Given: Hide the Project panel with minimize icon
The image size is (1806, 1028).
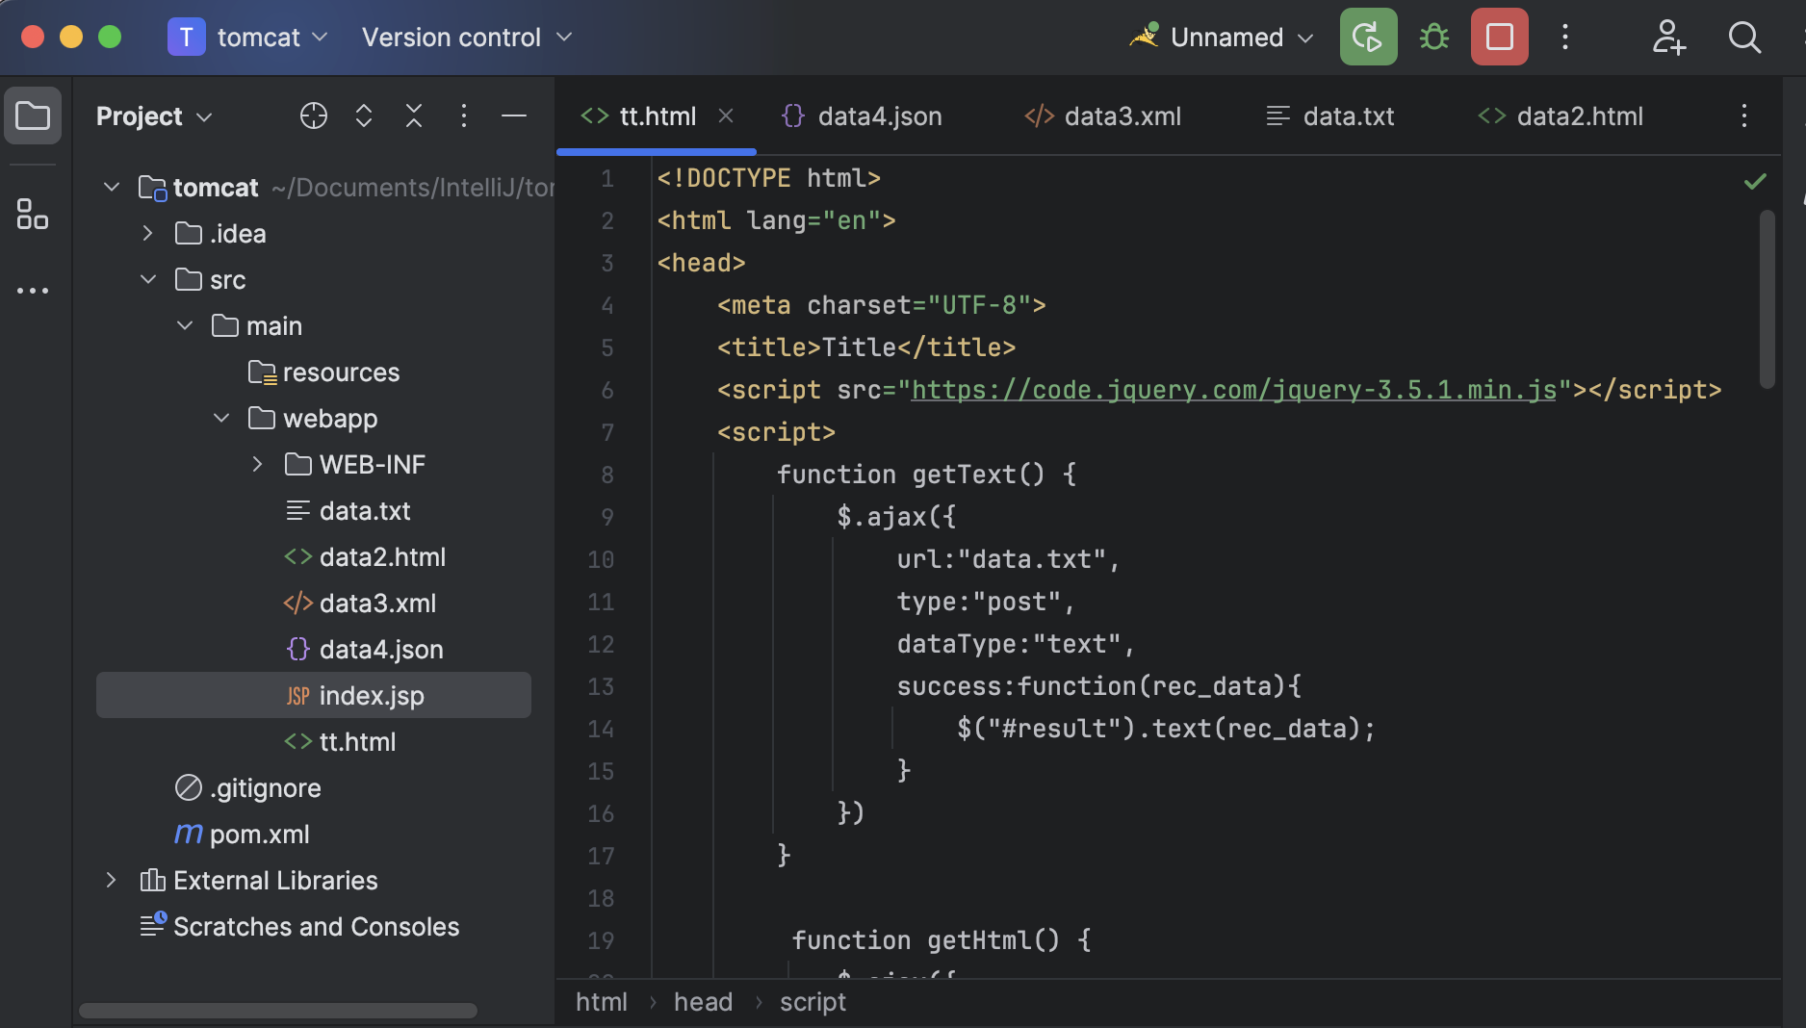Looking at the screenshot, I should pyautogui.click(x=514, y=116).
